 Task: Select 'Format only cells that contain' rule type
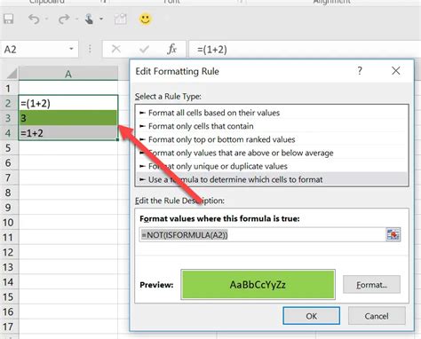272,126
